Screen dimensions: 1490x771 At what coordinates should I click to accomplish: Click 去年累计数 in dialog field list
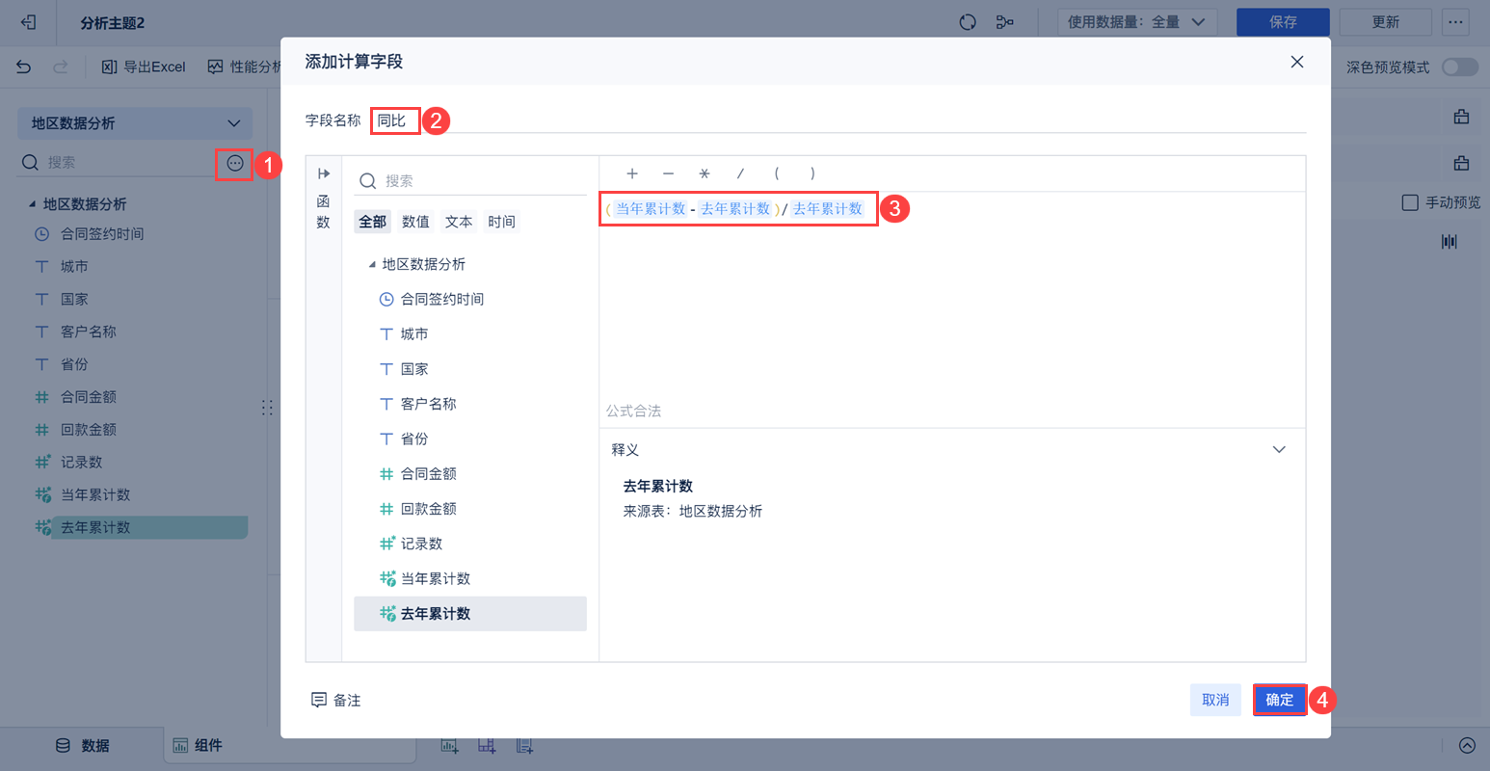[470, 614]
